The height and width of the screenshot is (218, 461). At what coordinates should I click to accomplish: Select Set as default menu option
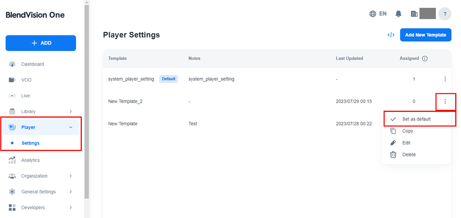416,119
